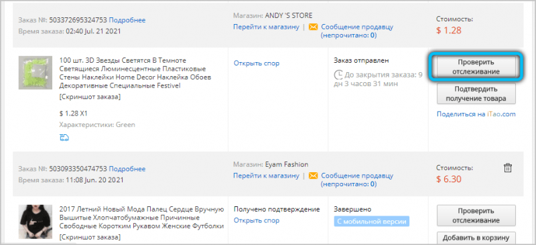Click the 'Заказ отправлен' status text
Image resolution: width=536 pixels, height=245 pixels.
[x=361, y=61]
